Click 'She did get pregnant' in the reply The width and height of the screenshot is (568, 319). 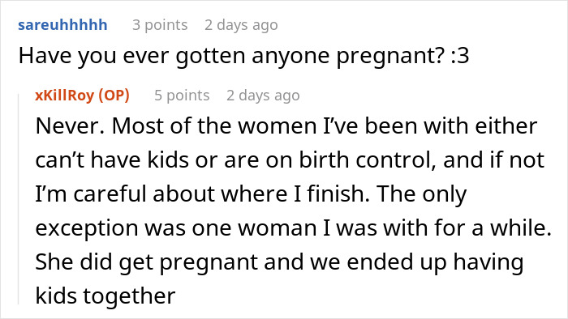pyautogui.click(x=146, y=262)
